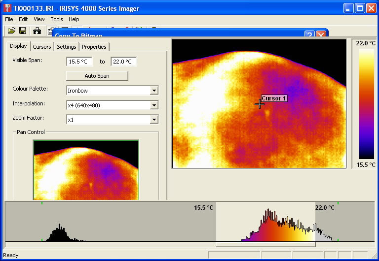Screen dimensions: 379x261
Task: Open the Help menu
Action: click(x=74, y=19)
